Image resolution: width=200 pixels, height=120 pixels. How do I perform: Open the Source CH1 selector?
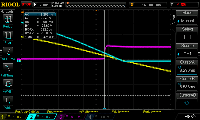tap(187, 50)
